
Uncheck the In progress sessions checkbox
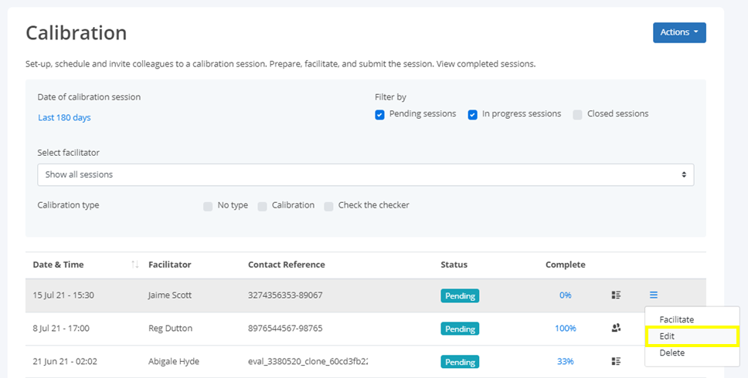pos(473,115)
